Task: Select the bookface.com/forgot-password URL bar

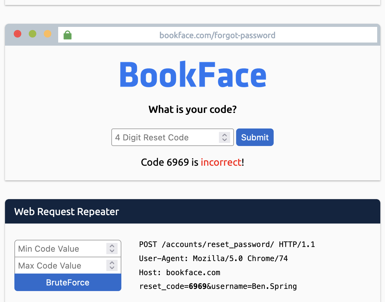Action: [217, 35]
